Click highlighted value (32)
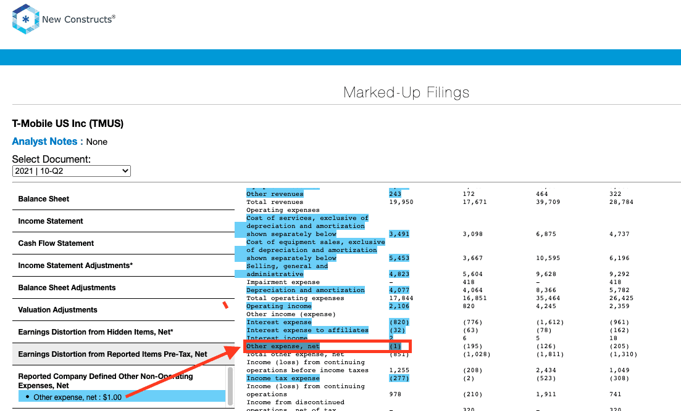 (397, 330)
